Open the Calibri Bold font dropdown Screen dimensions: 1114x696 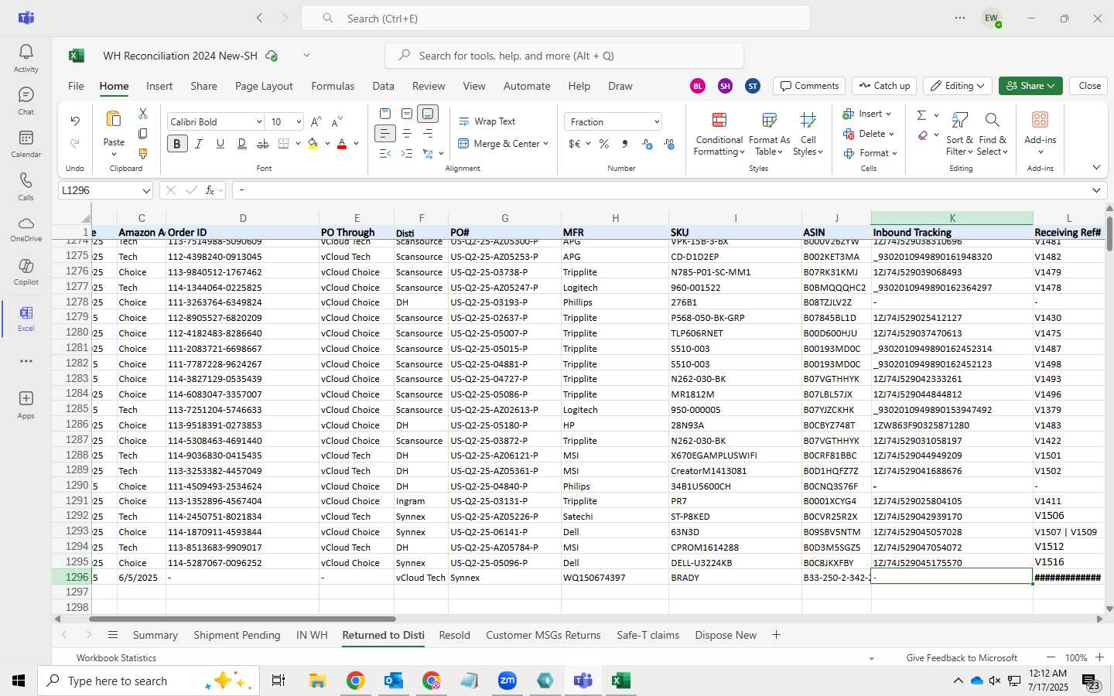tap(259, 122)
